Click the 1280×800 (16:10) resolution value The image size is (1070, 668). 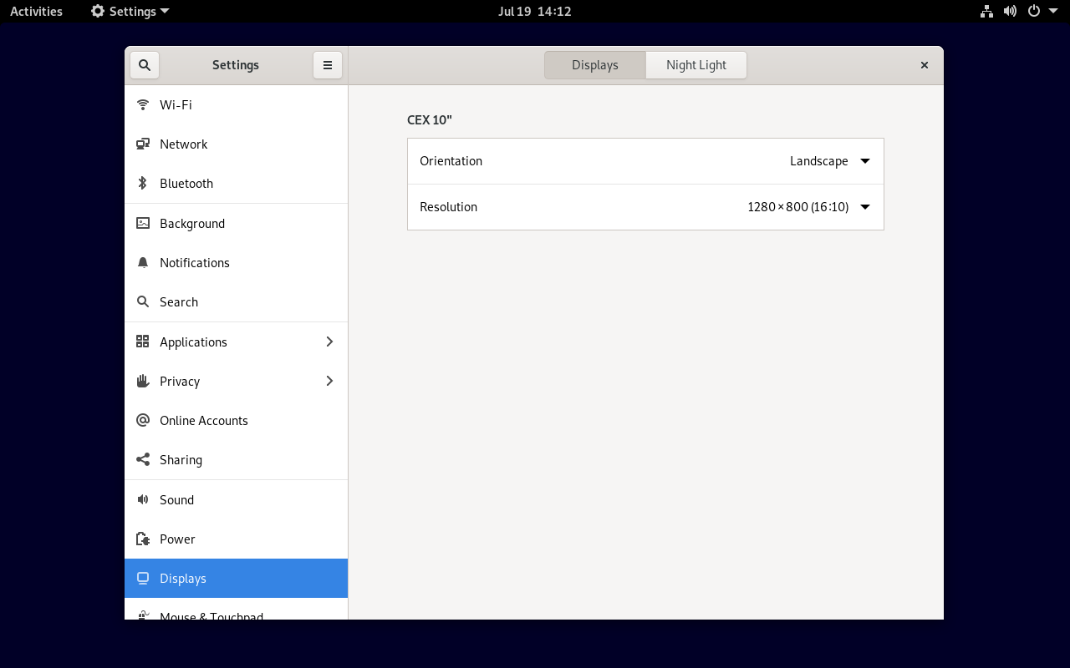coord(798,207)
